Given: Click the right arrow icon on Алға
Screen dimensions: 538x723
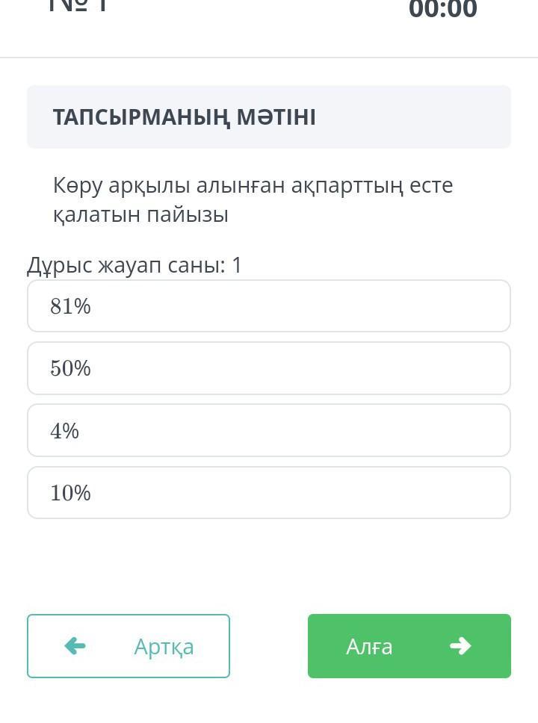Looking at the screenshot, I should 460,646.
